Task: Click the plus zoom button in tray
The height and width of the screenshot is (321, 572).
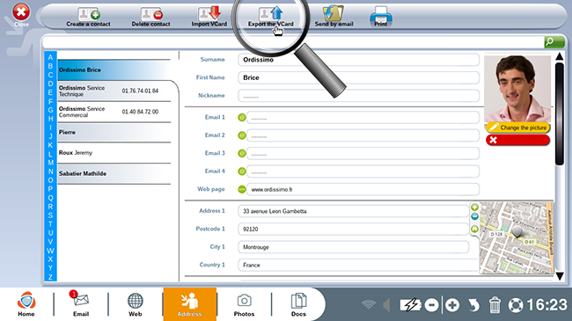Action: (x=452, y=305)
